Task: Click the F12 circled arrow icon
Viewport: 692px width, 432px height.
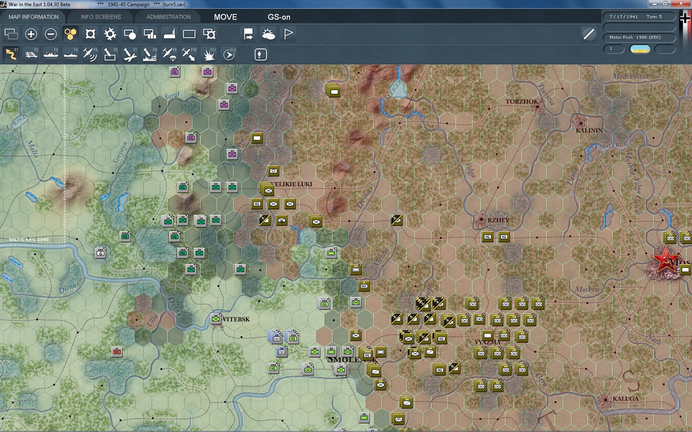Action: 229,54
